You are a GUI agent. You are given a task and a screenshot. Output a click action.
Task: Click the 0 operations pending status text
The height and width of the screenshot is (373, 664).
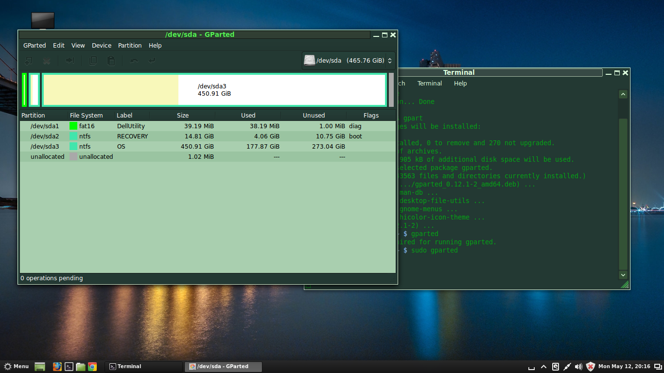(52, 278)
